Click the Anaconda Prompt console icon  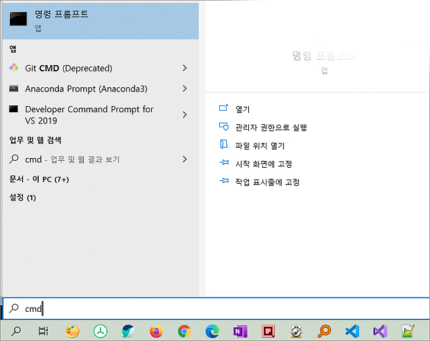point(14,88)
